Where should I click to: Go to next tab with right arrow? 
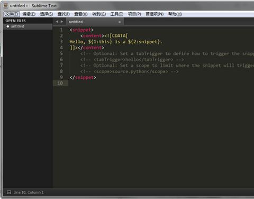click(x=62, y=22)
